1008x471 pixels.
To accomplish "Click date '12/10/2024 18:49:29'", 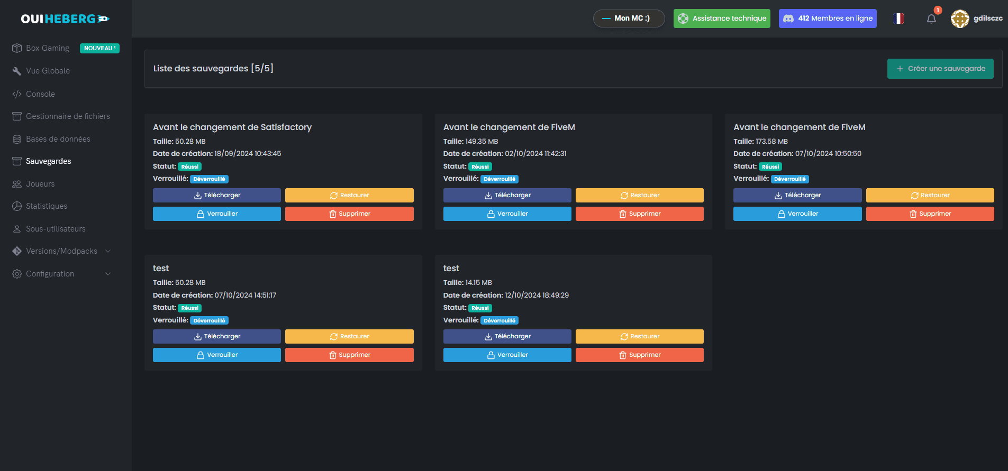I will point(537,295).
